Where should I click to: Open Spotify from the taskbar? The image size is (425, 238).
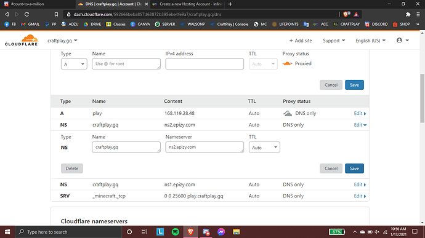tap(176, 232)
